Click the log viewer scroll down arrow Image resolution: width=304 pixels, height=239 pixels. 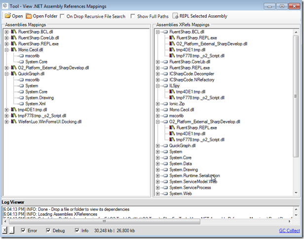[296, 215]
